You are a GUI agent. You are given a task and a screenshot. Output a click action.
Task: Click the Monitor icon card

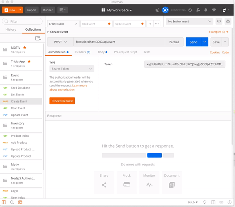tap(149, 182)
